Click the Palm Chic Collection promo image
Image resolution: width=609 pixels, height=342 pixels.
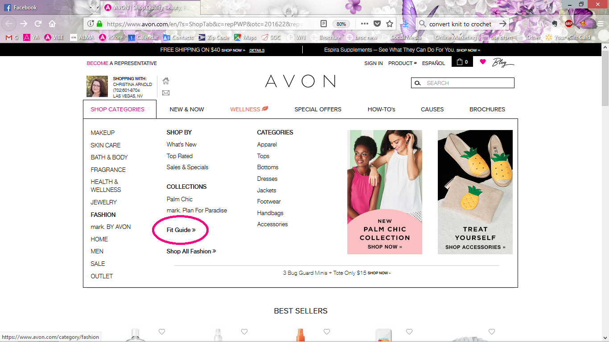coord(385,192)
